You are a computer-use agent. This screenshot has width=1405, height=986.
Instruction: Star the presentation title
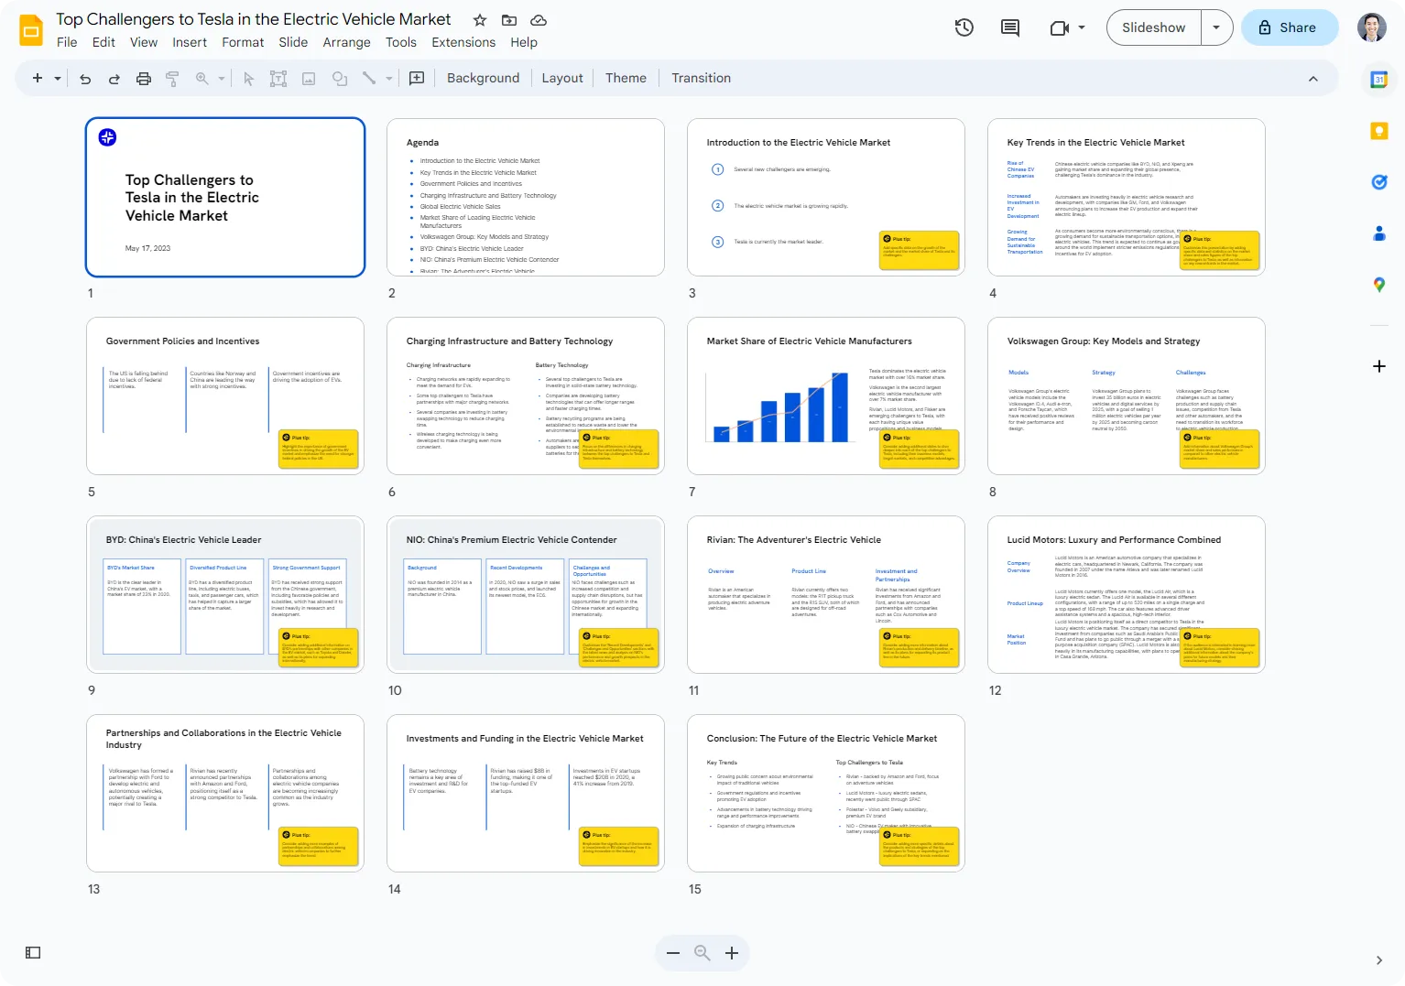pyautogui.click(x=480, y=20)
